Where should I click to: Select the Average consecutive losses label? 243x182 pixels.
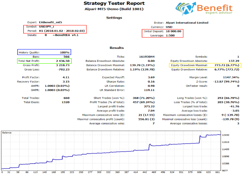(x=189, y=124)
